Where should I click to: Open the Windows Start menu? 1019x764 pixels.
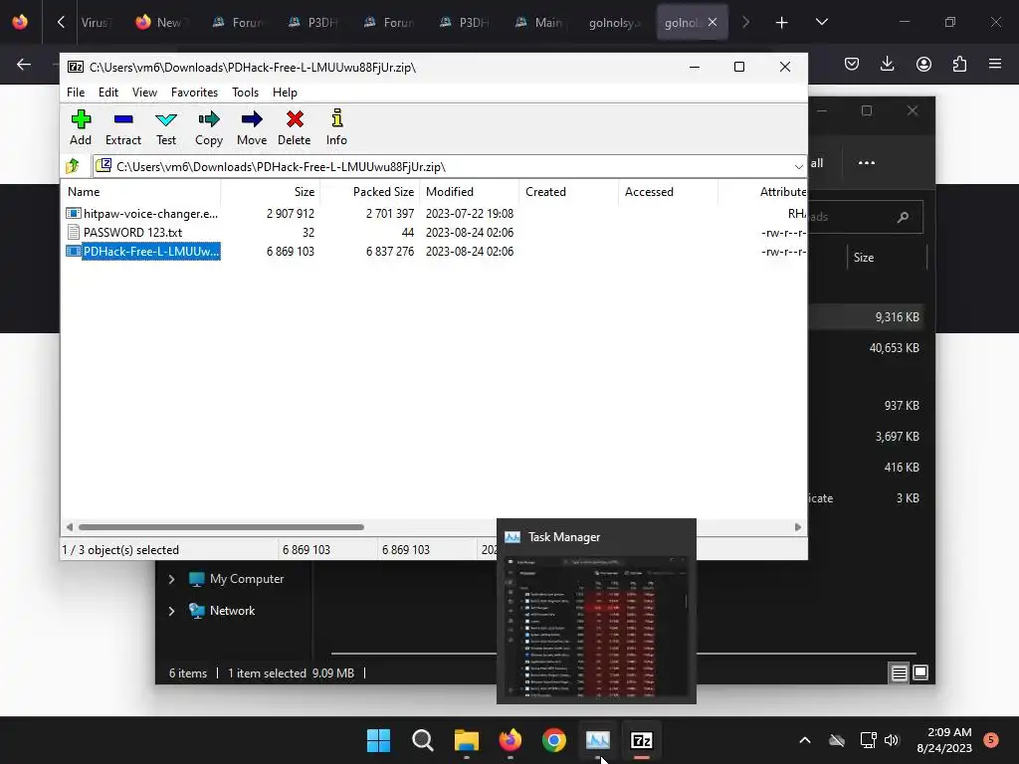378,740
